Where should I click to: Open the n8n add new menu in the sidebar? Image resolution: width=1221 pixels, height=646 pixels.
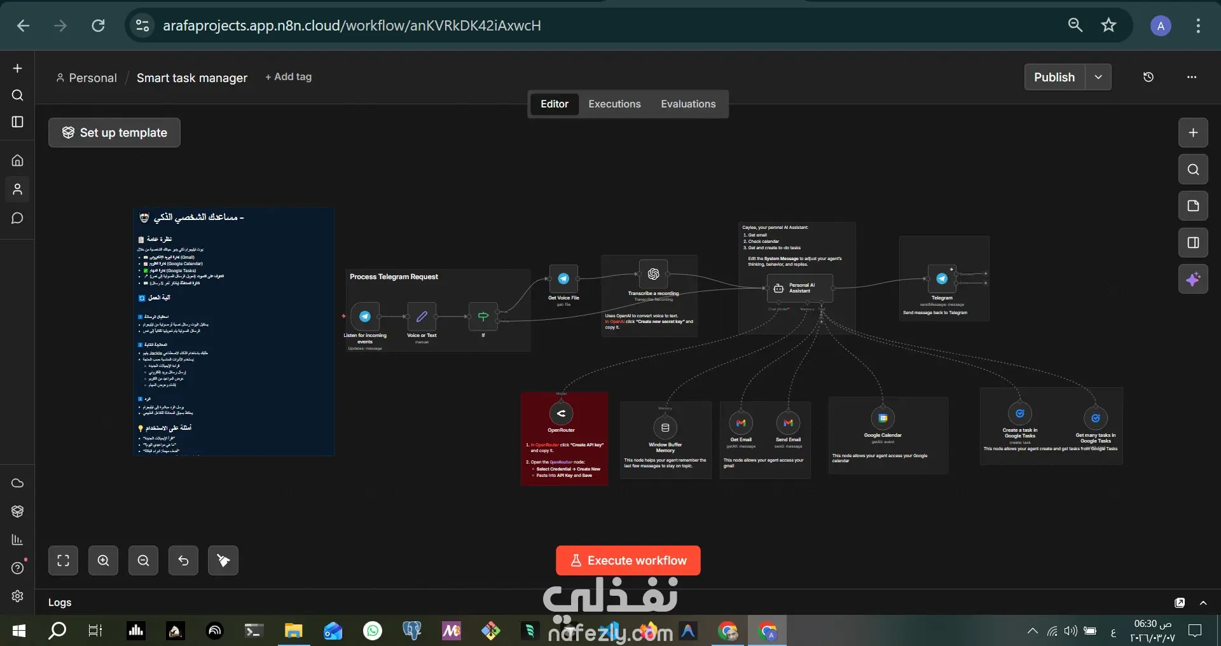17,68
